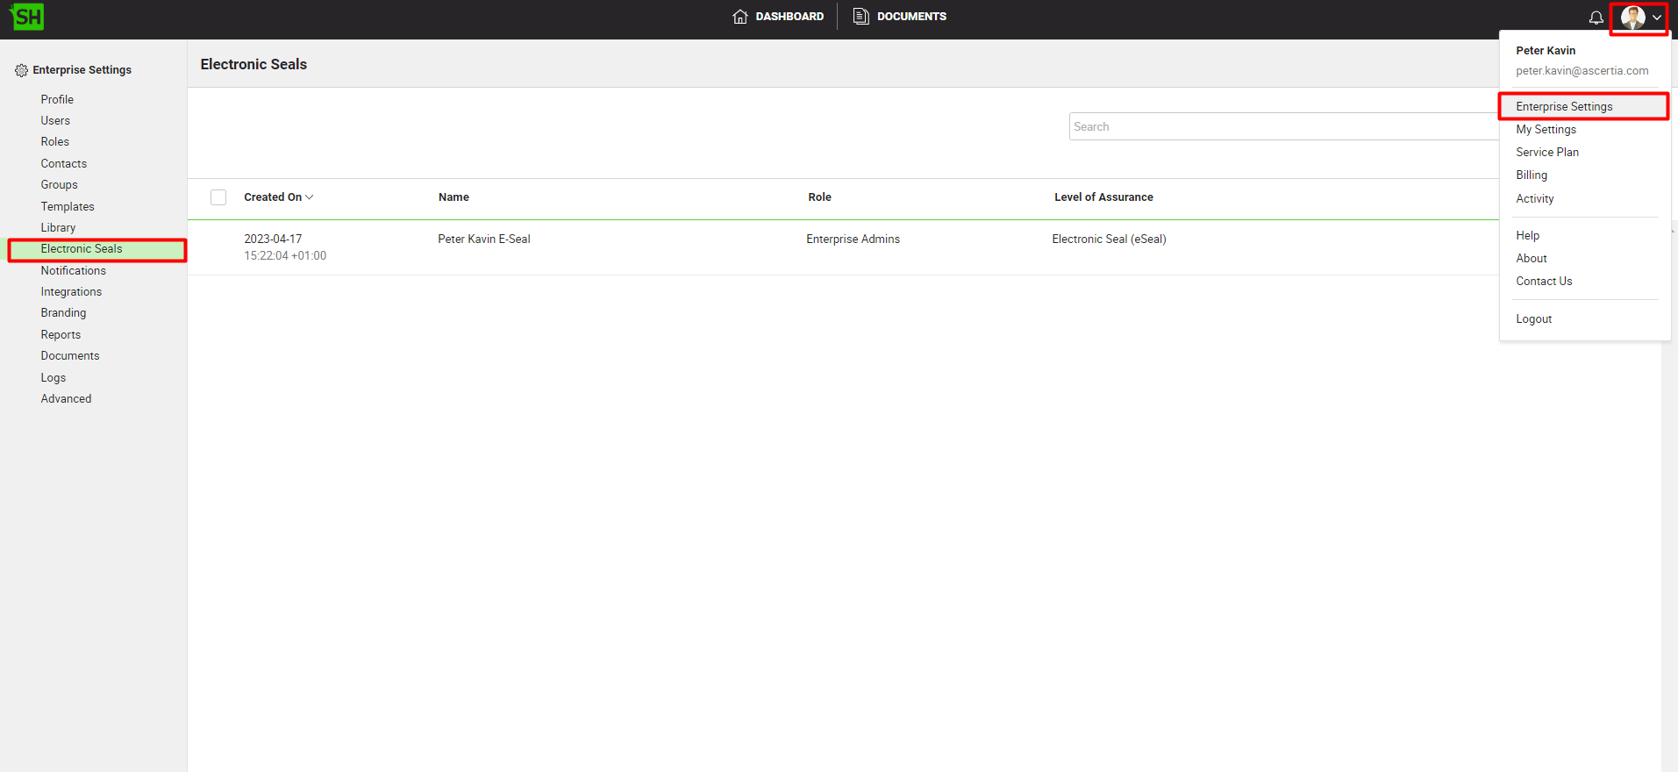1678x772 pixels.
Task: Expand the user menu chevron arrow
Action: [x=1657, y=18]
